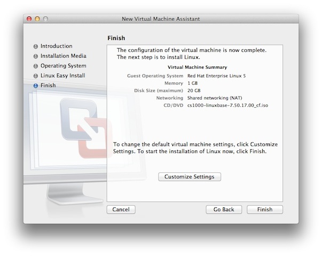
Task: Click the Installation Media step label
Action: point(63,56)
